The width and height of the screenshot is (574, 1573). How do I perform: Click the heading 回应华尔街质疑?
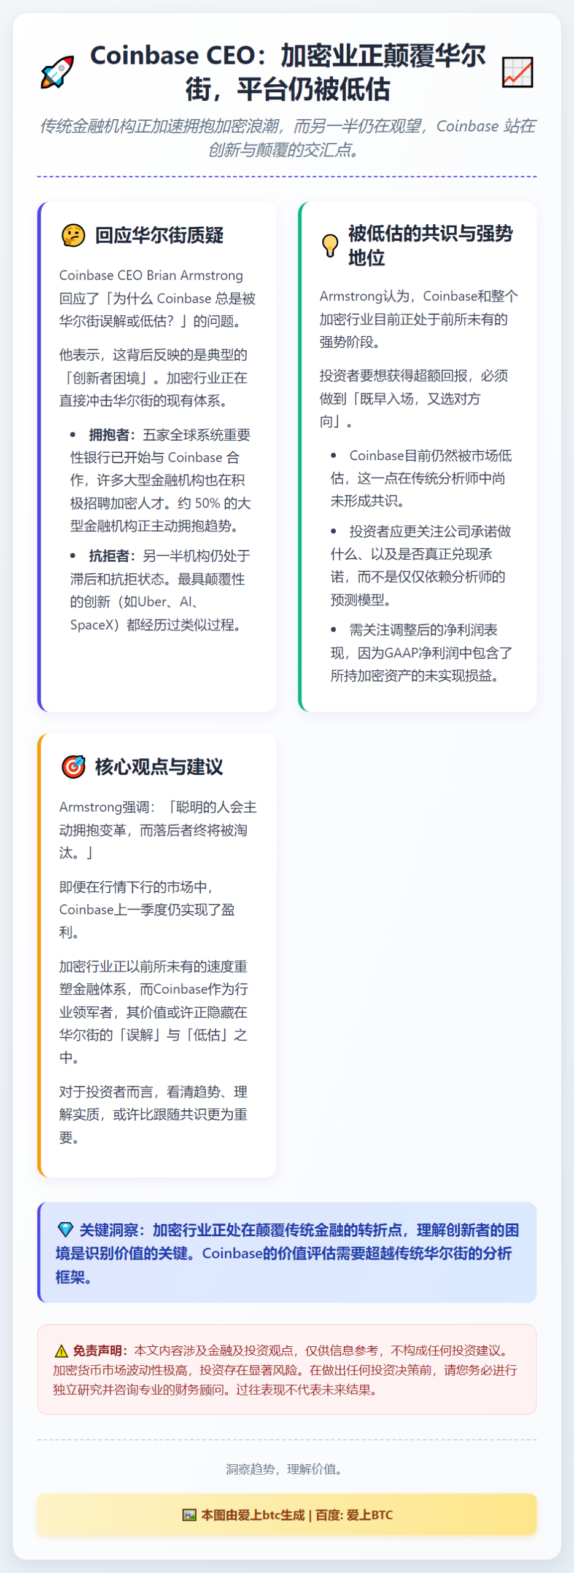[x=159, y=235]
